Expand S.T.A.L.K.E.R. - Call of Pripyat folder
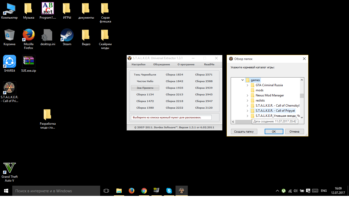This screenshot has height=203, width=349. coord(247,111)
